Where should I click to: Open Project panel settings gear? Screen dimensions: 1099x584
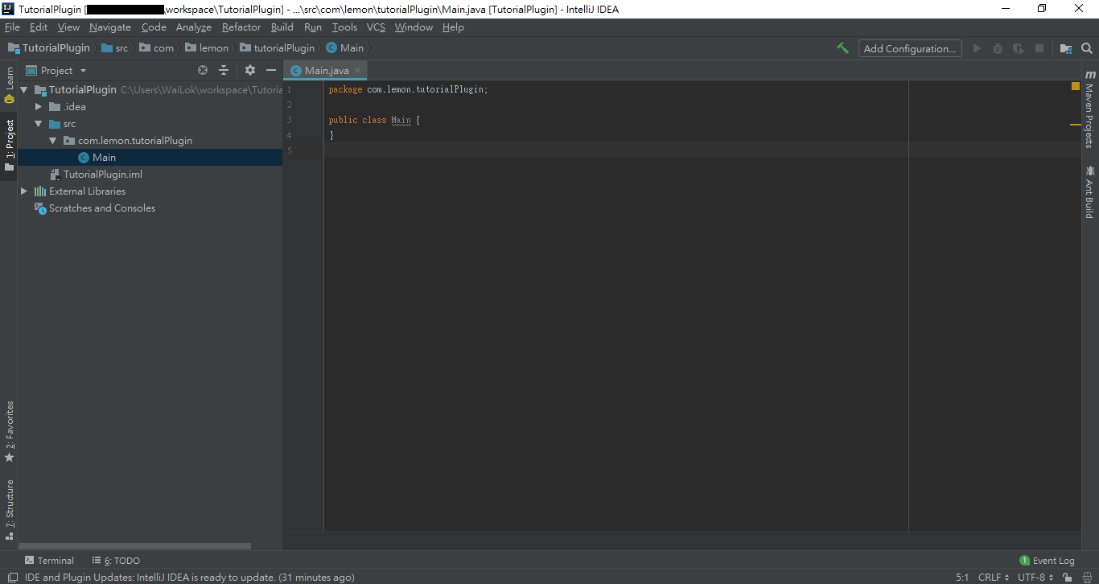click(249, 71)
